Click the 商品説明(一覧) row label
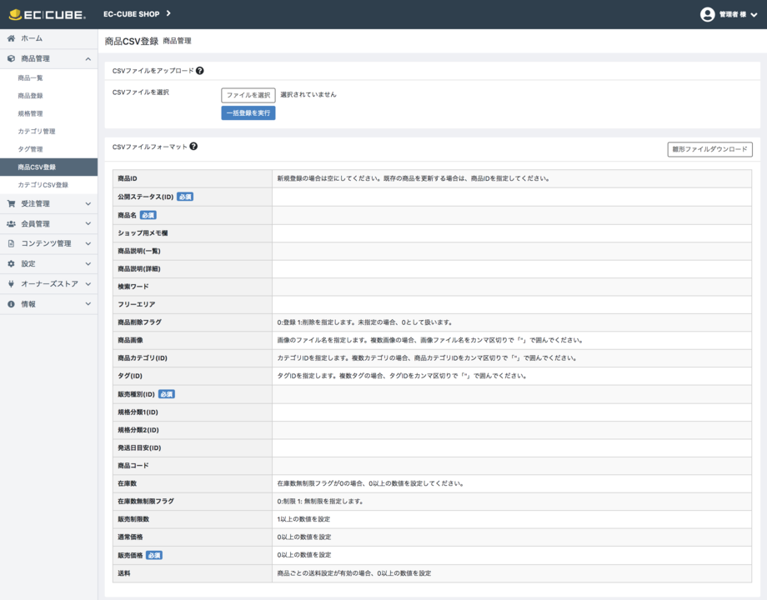767x600 pixels. [x=139, y=251]
